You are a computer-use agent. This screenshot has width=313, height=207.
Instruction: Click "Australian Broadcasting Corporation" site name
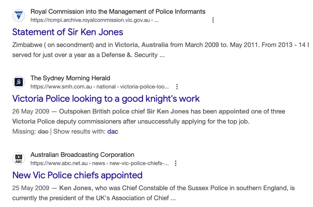tap(82, 154)
